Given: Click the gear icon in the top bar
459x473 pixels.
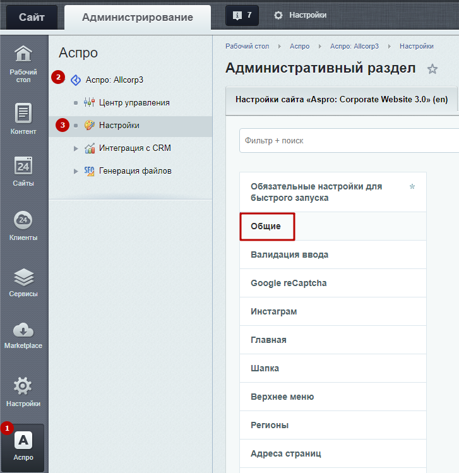Looking at the screenshot, I should point(278,15).
